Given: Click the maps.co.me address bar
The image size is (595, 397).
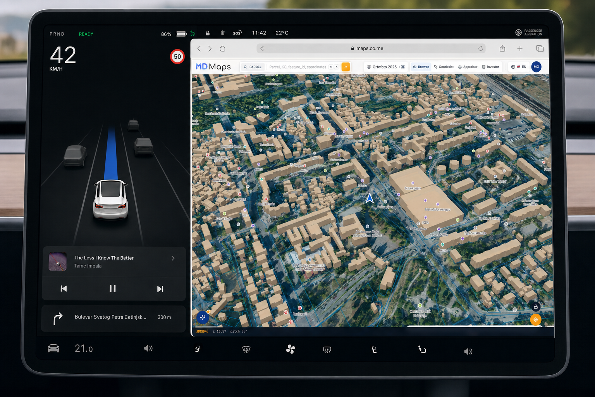Looking at the screenshot, I should tap(371, 48).
